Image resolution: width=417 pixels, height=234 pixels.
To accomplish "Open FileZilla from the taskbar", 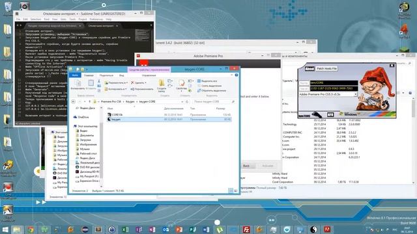I will click(246, 229).
